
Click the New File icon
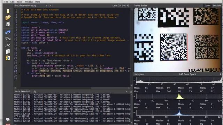tap(8, 11)
